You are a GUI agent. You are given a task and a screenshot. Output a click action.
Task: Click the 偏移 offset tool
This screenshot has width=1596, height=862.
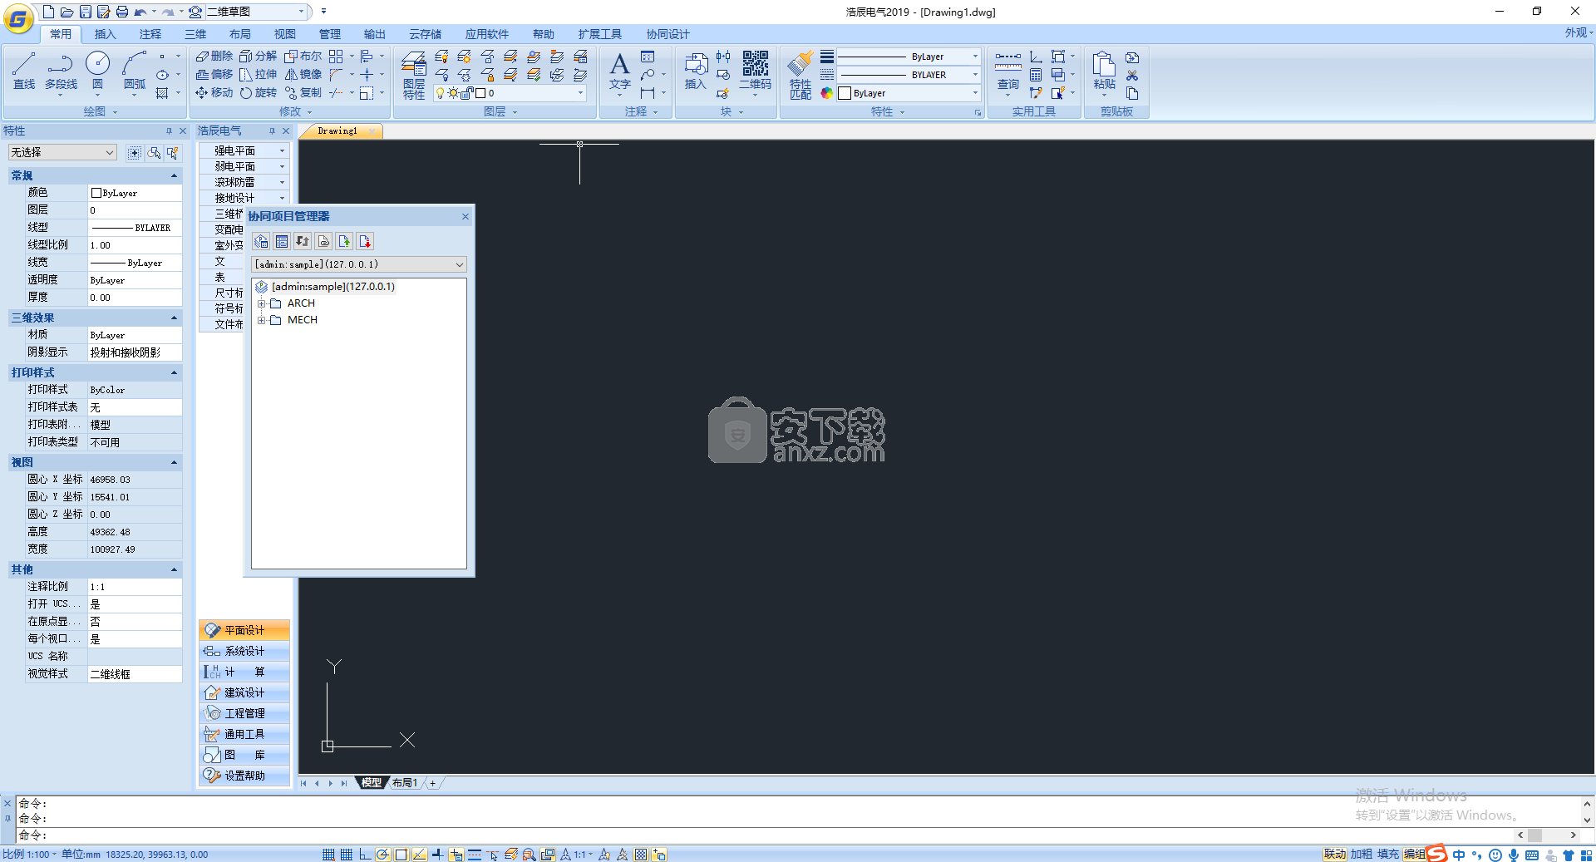pyautogui.click(x=214, y=74)
